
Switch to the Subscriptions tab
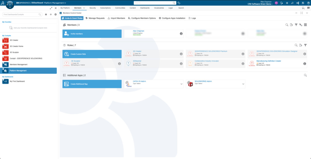pyautogui.click(x=105, y=8)
